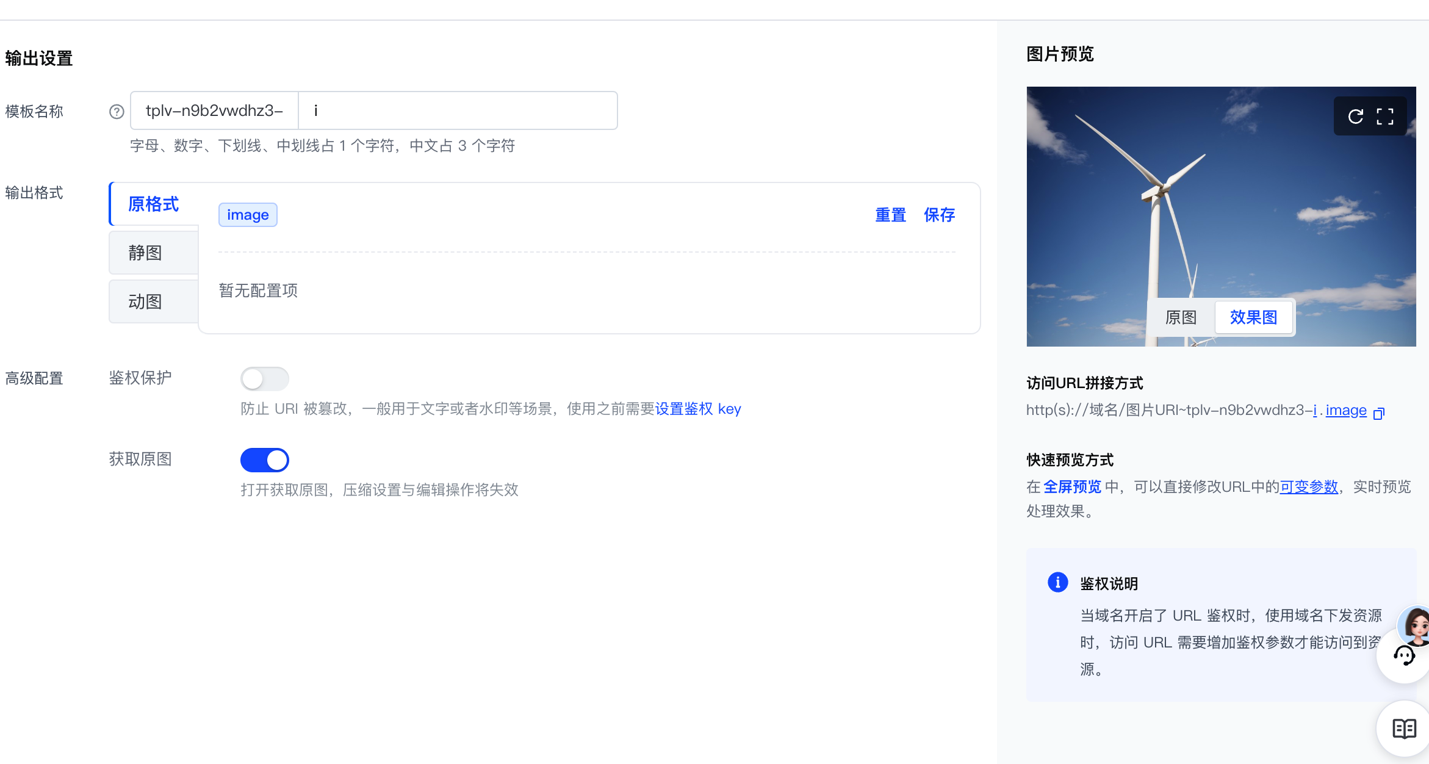
Task: Open documentation book icon
Action: point(1404,729)
